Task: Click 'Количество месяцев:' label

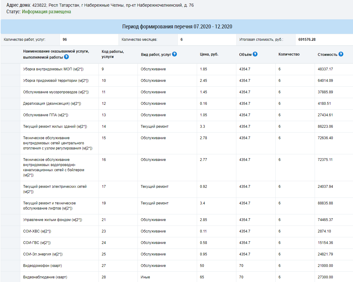Action: click(x=139, y=40)
